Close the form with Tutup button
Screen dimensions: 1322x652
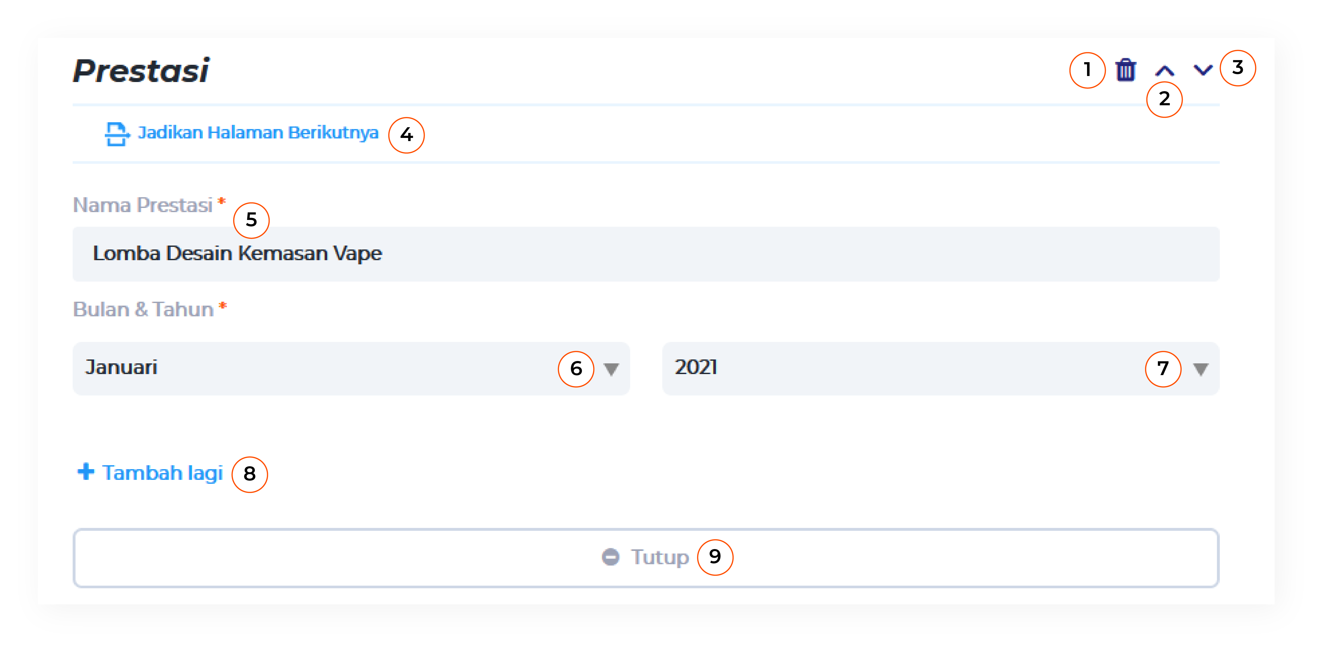(646, 558)
